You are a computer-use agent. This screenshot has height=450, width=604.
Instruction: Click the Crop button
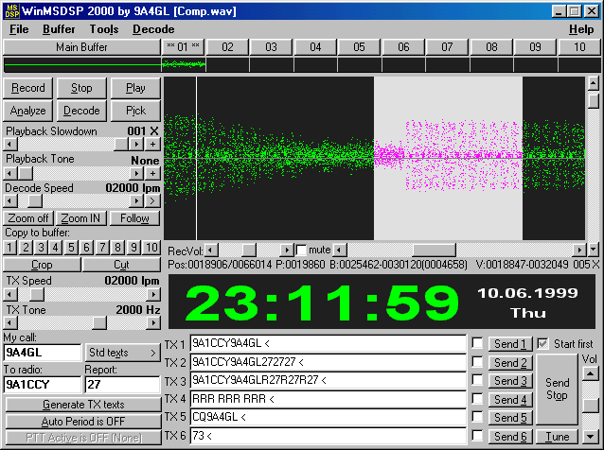[42, 265]
